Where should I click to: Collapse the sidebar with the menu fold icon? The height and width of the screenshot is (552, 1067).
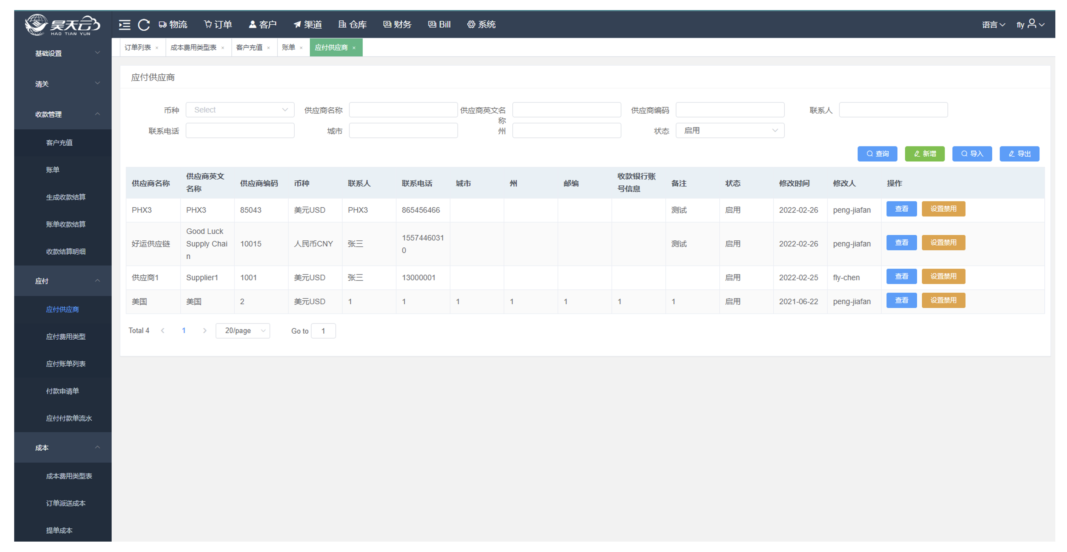(125, 25)
